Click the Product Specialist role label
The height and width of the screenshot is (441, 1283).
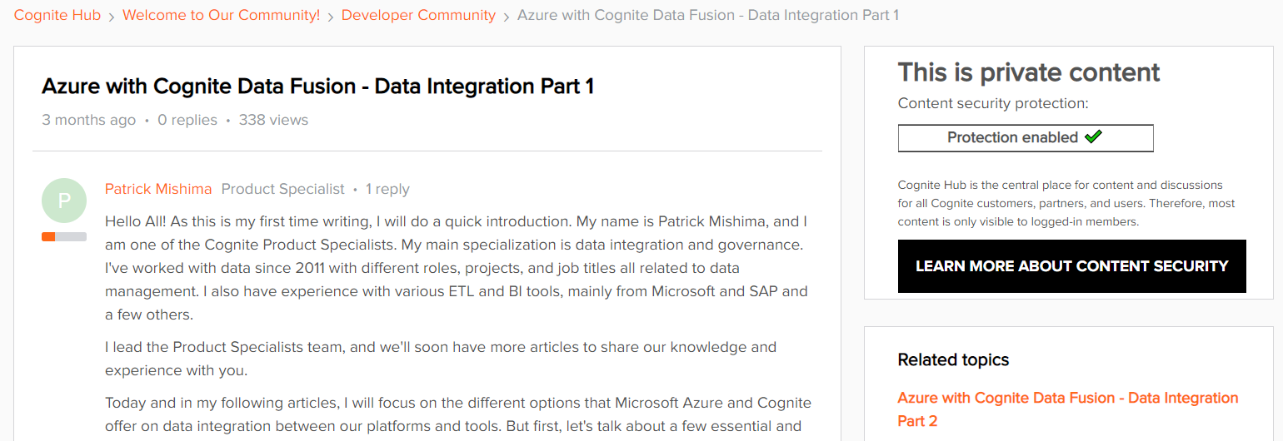point(282,189)
